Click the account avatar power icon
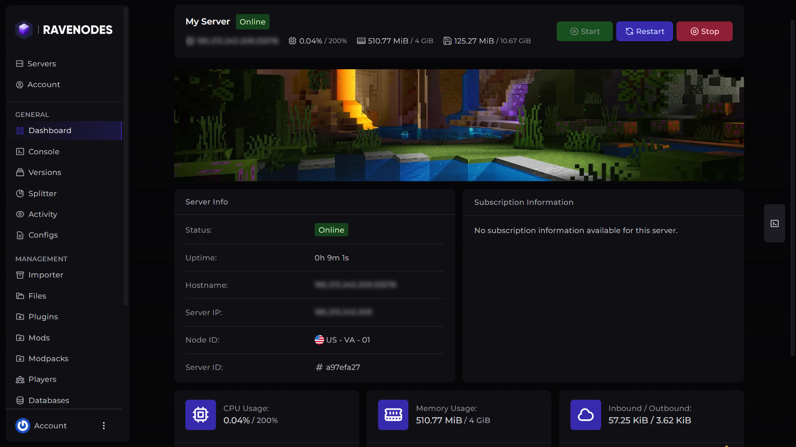 click(x=23, y=425)
